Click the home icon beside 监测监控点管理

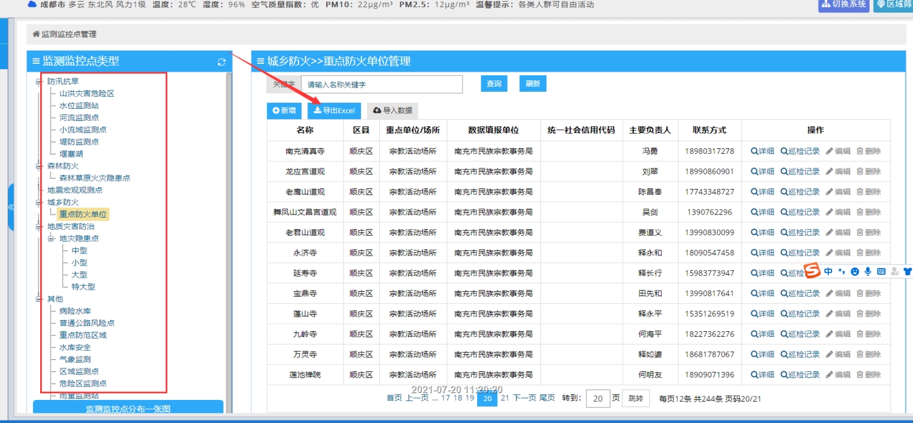[36, 34]
